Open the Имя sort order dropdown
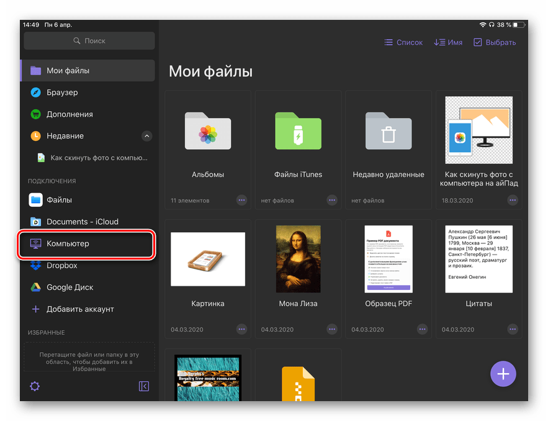548x421 pixels. tap(448, 42)
